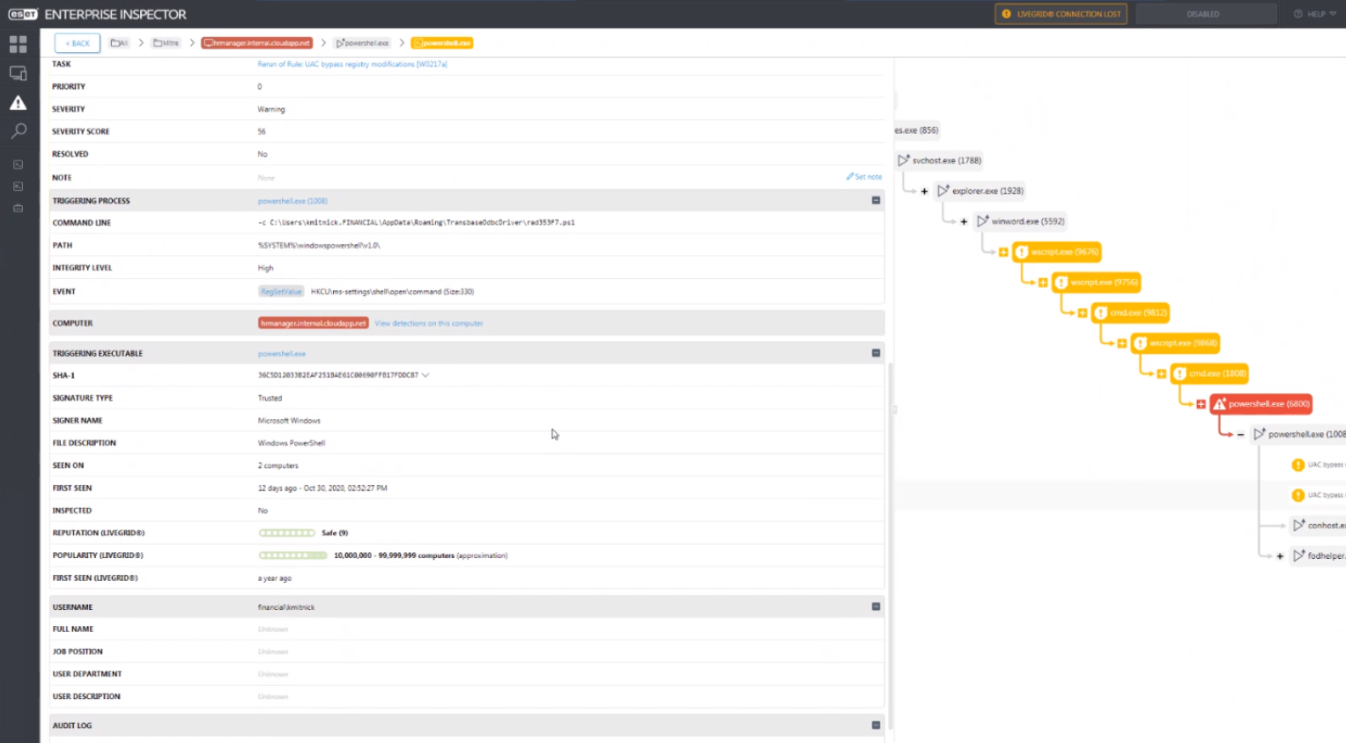
Task: Collapse the Audit Log section
Action: click(x=876, y=725)
